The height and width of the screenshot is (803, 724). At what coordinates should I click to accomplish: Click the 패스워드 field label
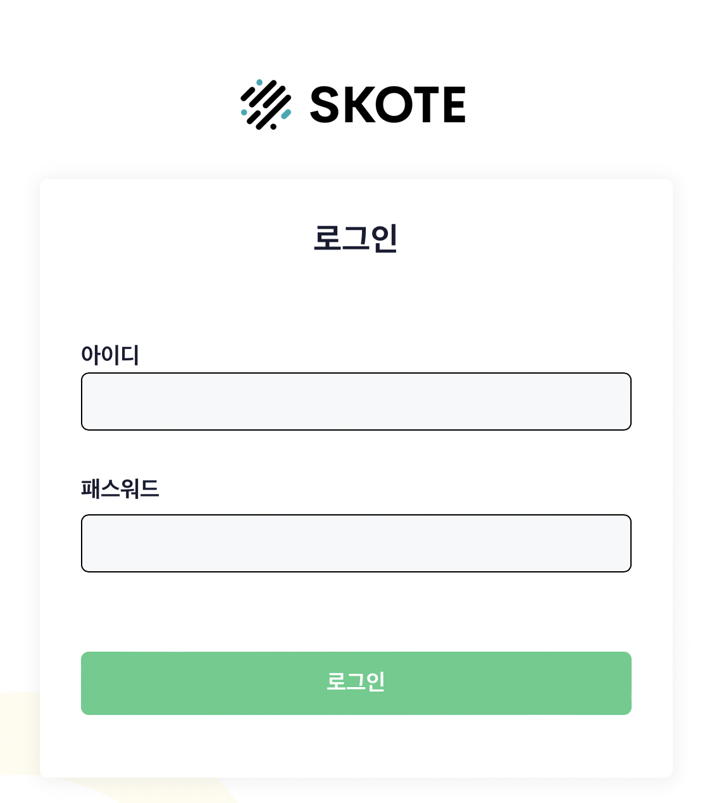(120, 489)
